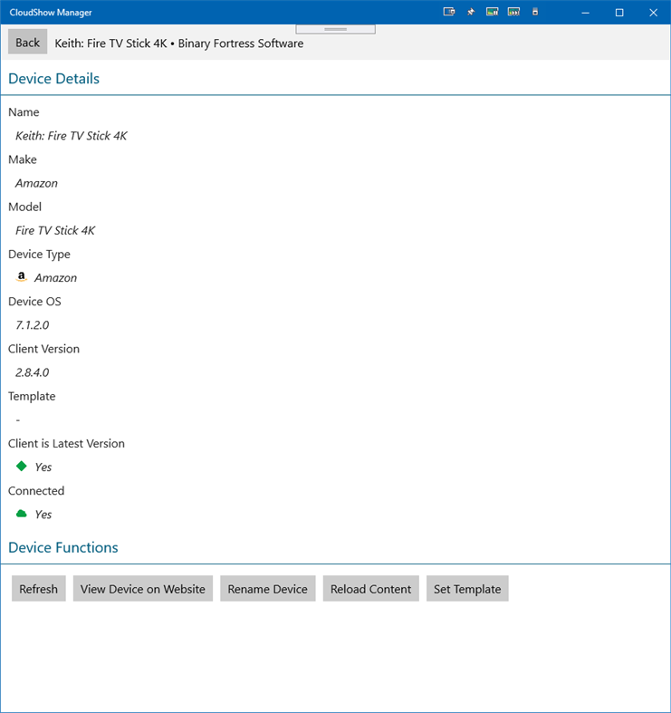Click the Client Version value 2.8.4.0
This screenshot has width=671, height=713.
[33, 372]
